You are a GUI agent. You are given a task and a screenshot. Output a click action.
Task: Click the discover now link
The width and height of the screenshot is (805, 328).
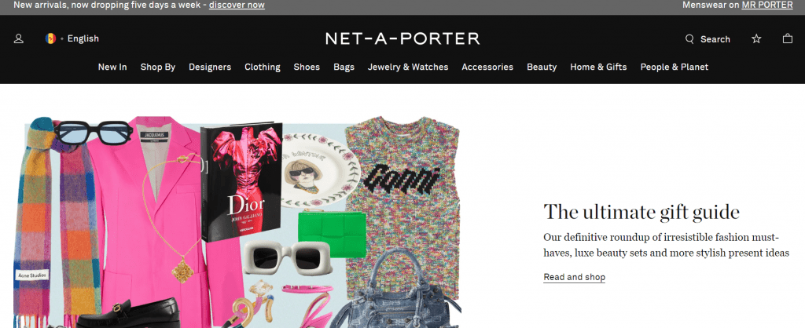237,5
